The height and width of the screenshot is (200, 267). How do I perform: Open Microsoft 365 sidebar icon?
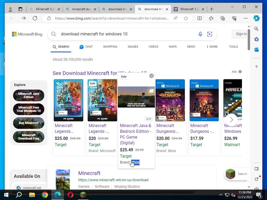[x=257, y=39]
